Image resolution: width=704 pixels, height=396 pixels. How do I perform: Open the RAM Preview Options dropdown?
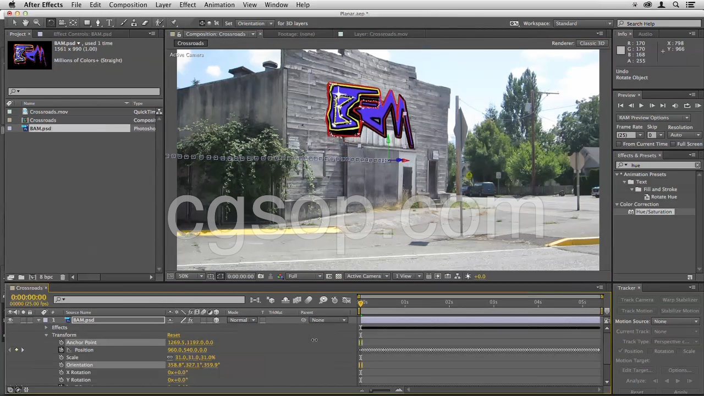coord(653,118)
